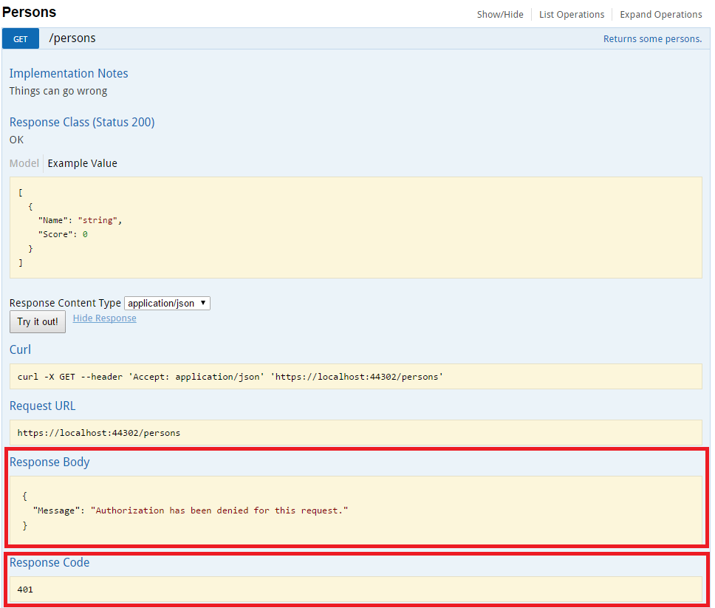
Task: Click the "Score": 0 line
Action: point(63,234)
